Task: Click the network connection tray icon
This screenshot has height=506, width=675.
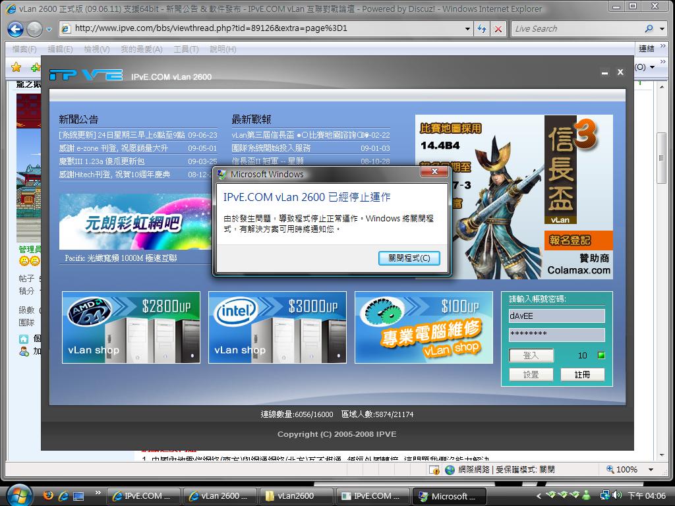Action: click(x=605, y=495)
